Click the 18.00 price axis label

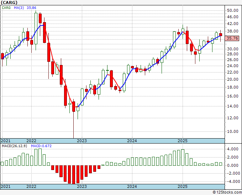tap(233, 87)
